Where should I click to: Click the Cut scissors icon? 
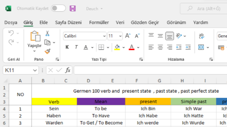click(47, 33)
